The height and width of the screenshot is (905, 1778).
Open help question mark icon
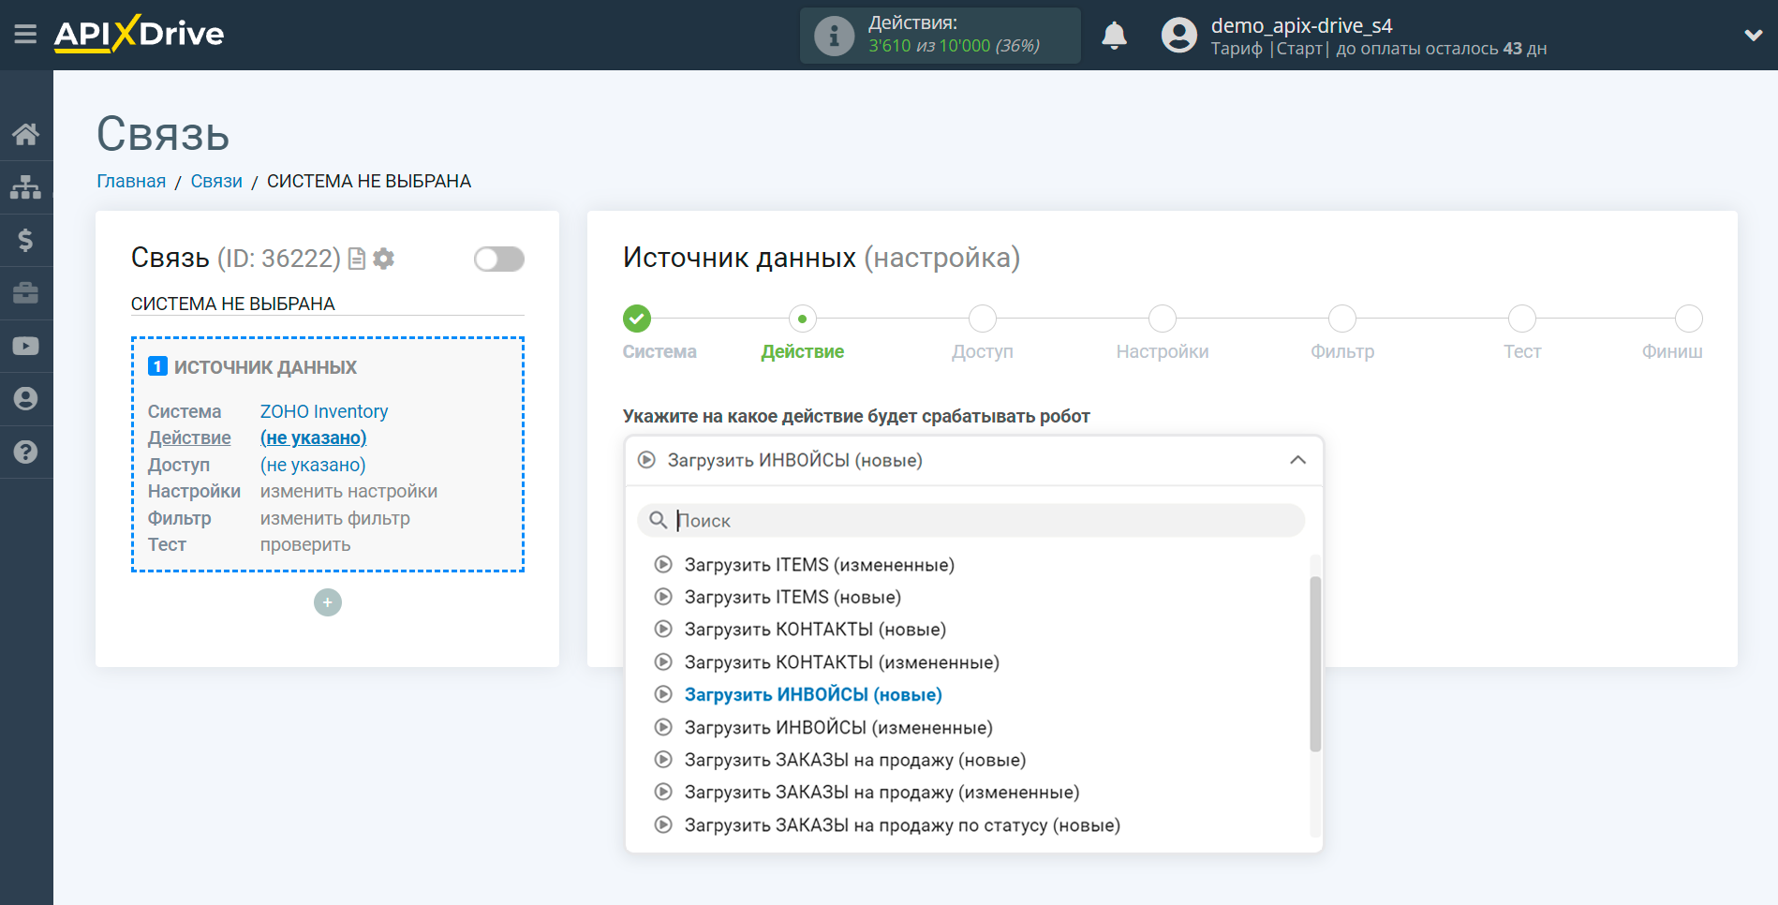(x=26, y=452)
